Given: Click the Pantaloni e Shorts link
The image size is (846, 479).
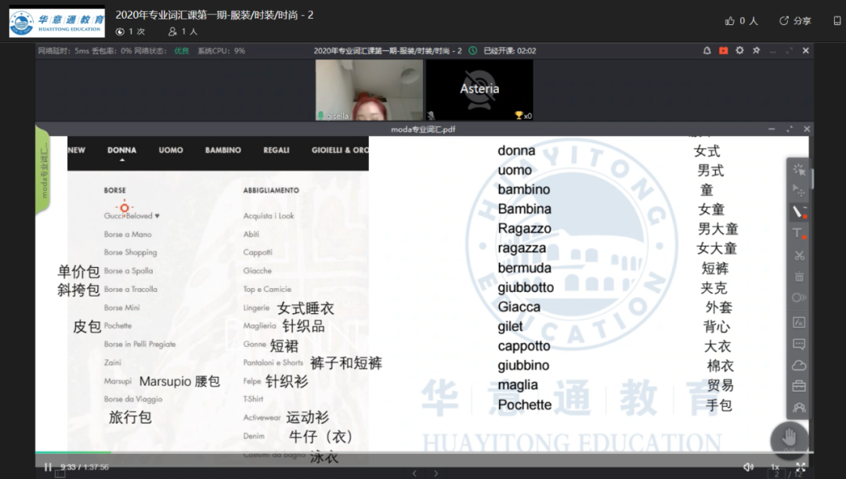Looking at the screenshot, I should 273,362.
